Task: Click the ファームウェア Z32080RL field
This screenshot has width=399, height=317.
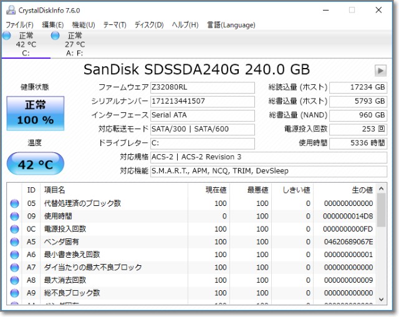Action: tap(202, 87)
